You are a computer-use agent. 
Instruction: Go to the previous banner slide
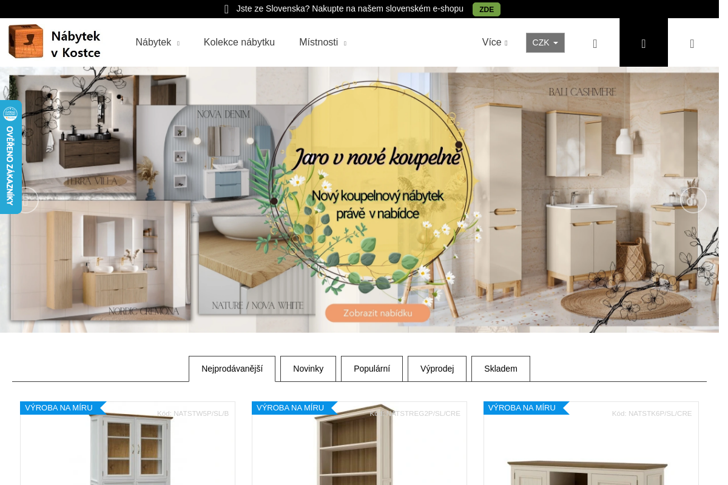click(25, 200)
